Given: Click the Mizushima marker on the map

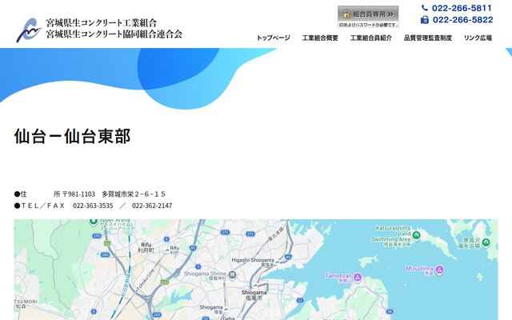Looking at the screenshot, I should pos(439,270).
